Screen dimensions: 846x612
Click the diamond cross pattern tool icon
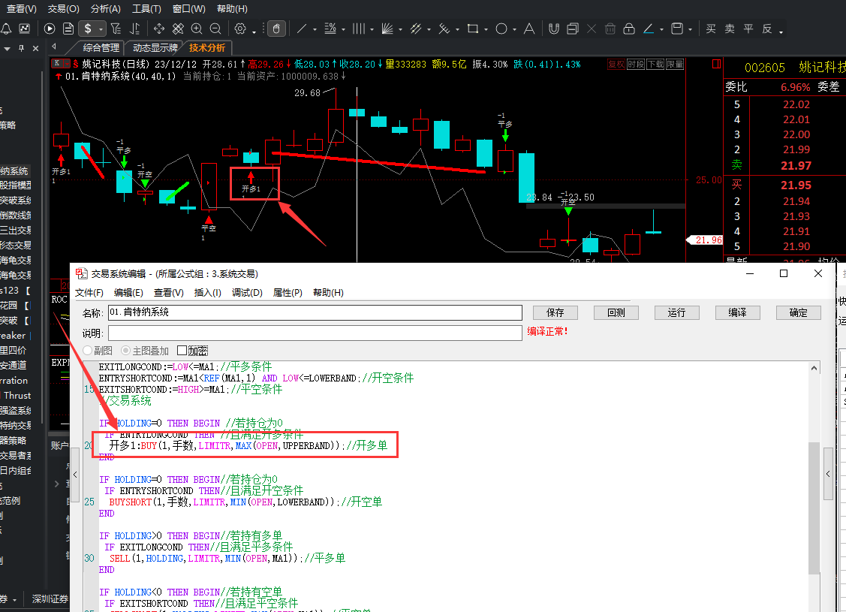pos(178,29)
